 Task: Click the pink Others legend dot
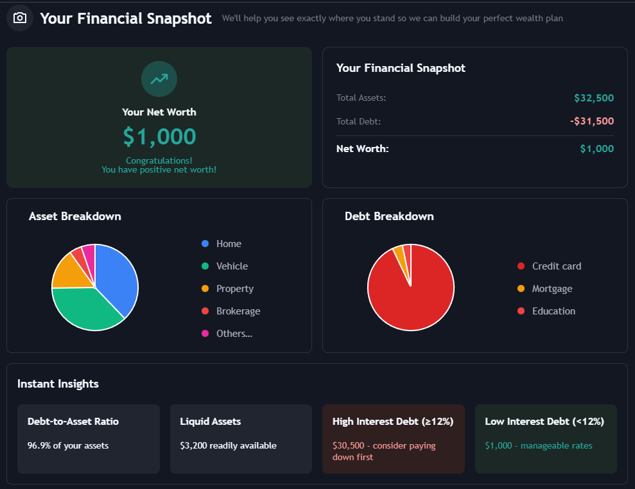click(205, 334)
